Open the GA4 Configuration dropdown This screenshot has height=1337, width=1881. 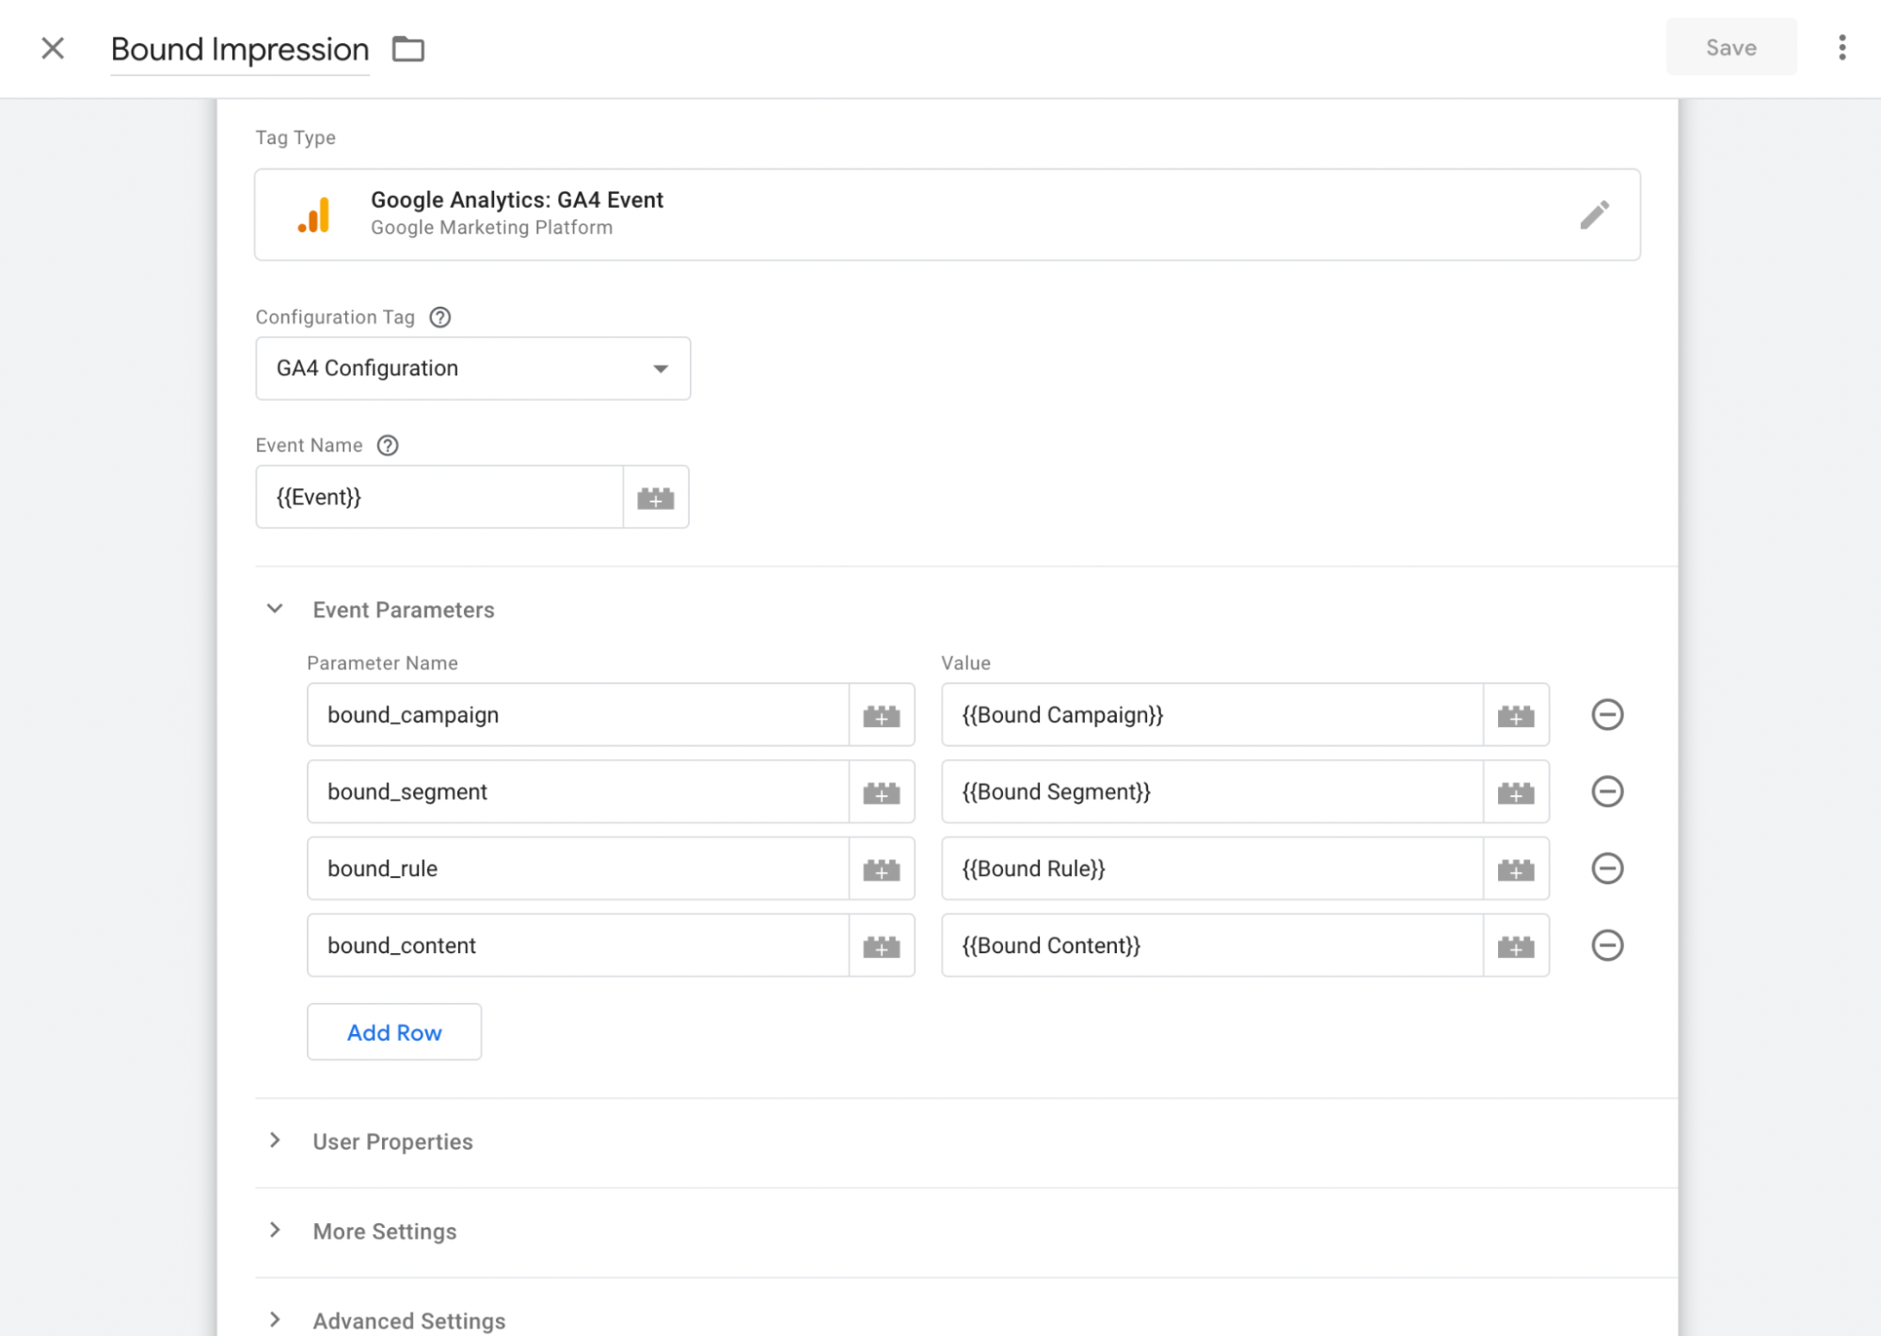(x=472, y=368)
